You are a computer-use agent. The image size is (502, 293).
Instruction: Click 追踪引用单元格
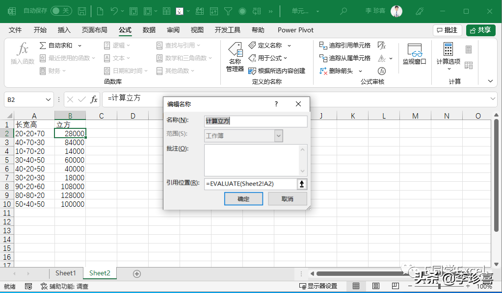pyautogui.click(x=345, y=46)
